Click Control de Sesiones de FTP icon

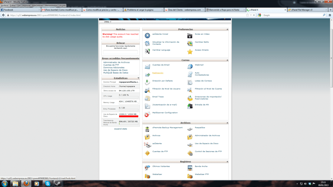pyautogui.click(x=190, y=153)
